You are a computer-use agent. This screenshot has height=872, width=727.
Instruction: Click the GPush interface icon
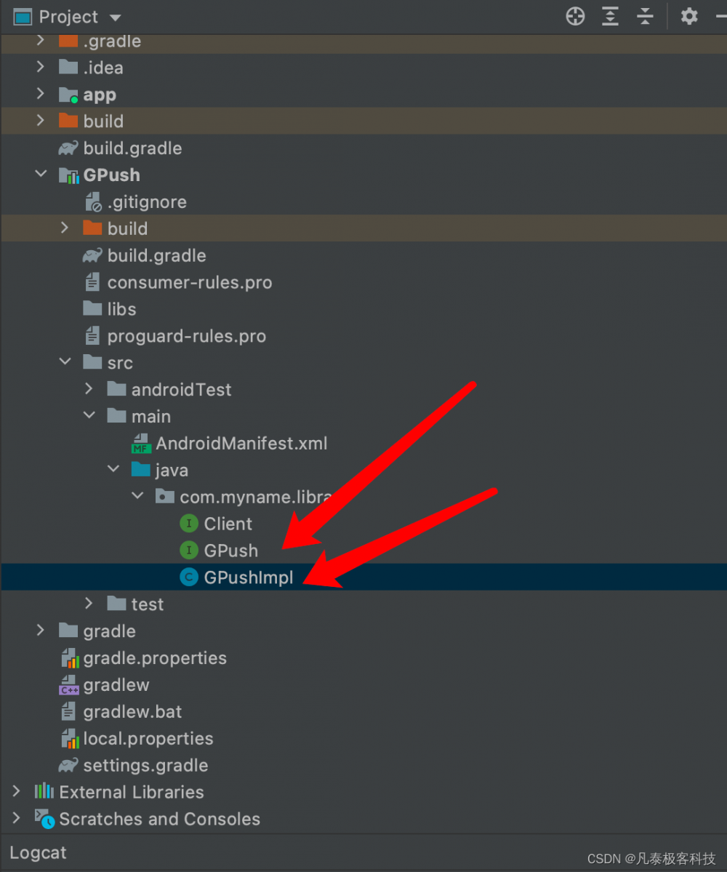tap(189, 550)
